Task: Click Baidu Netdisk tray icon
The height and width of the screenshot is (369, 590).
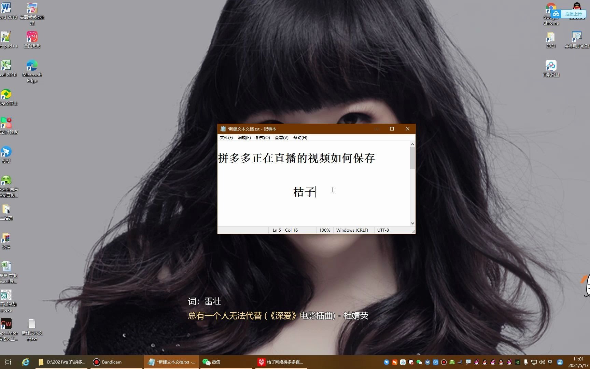Action: click(x=403, y=362)
